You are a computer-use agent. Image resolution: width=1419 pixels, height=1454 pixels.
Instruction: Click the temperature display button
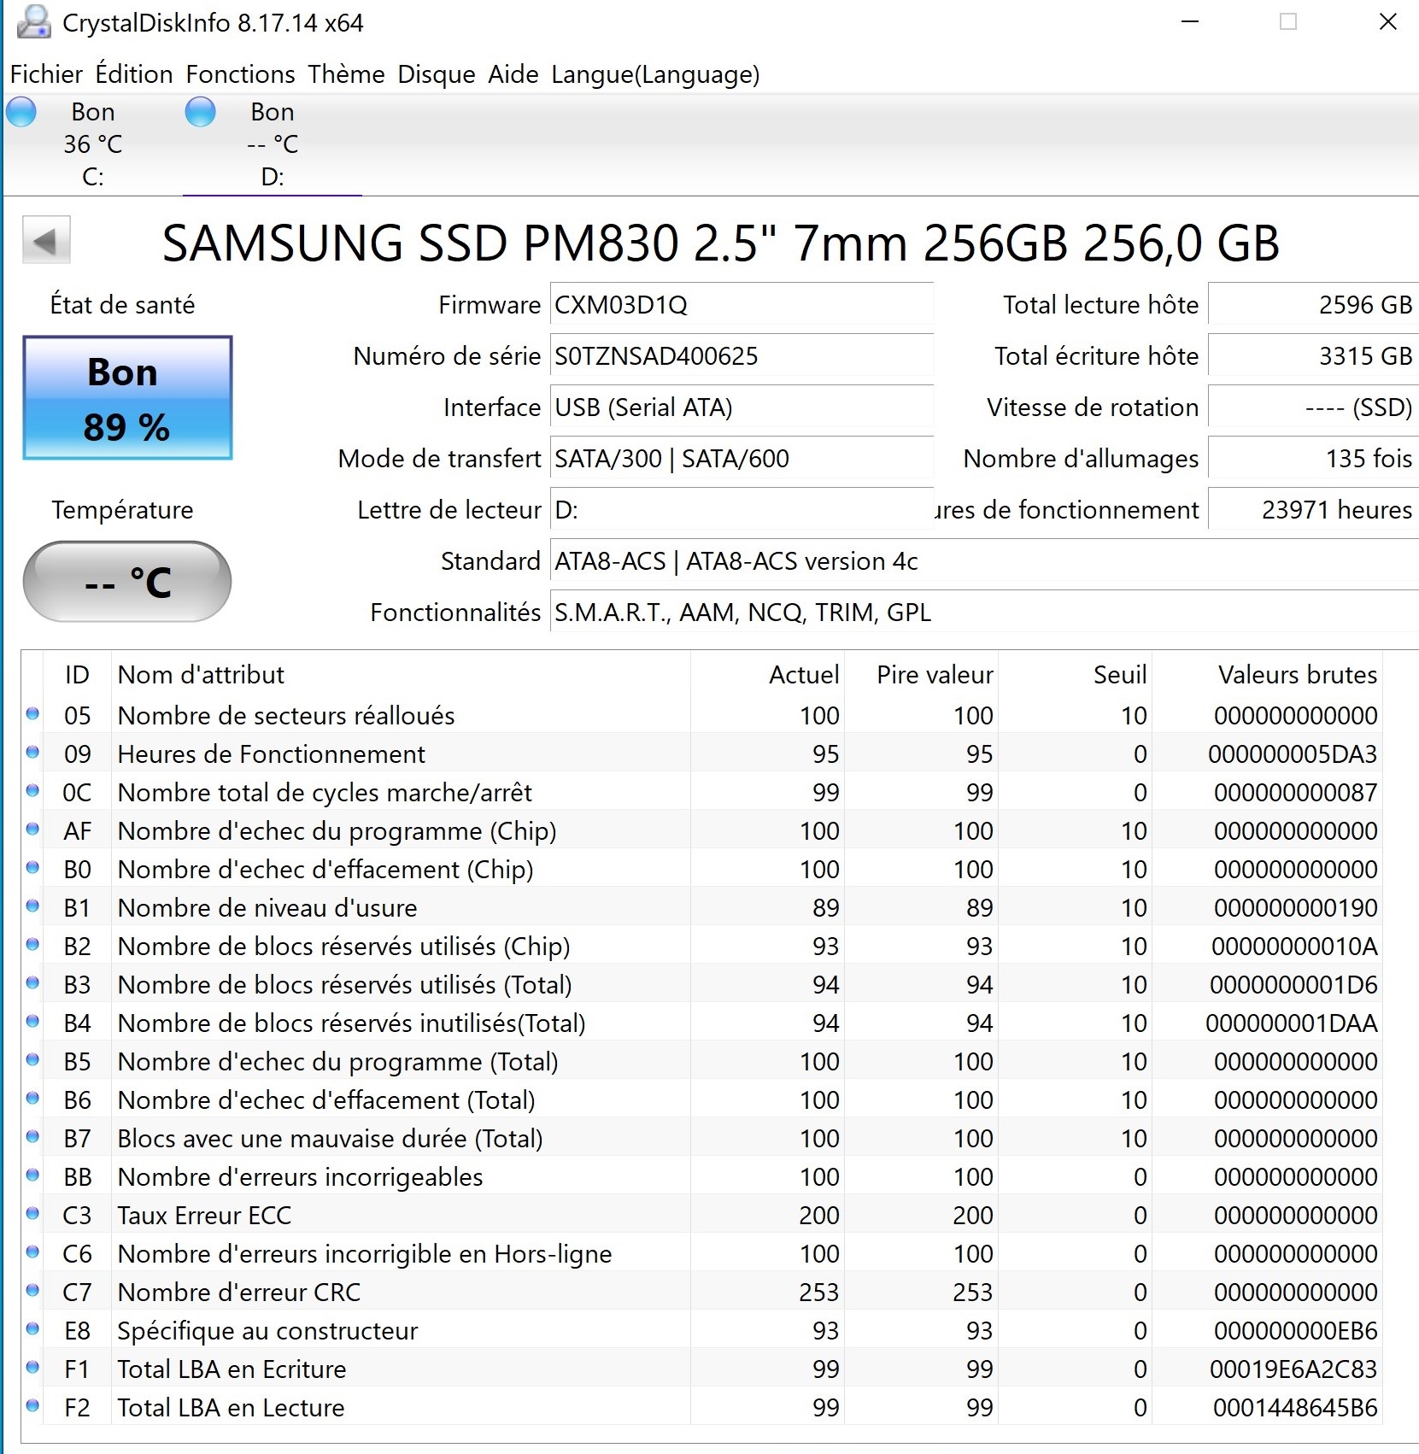pos(127,582)
